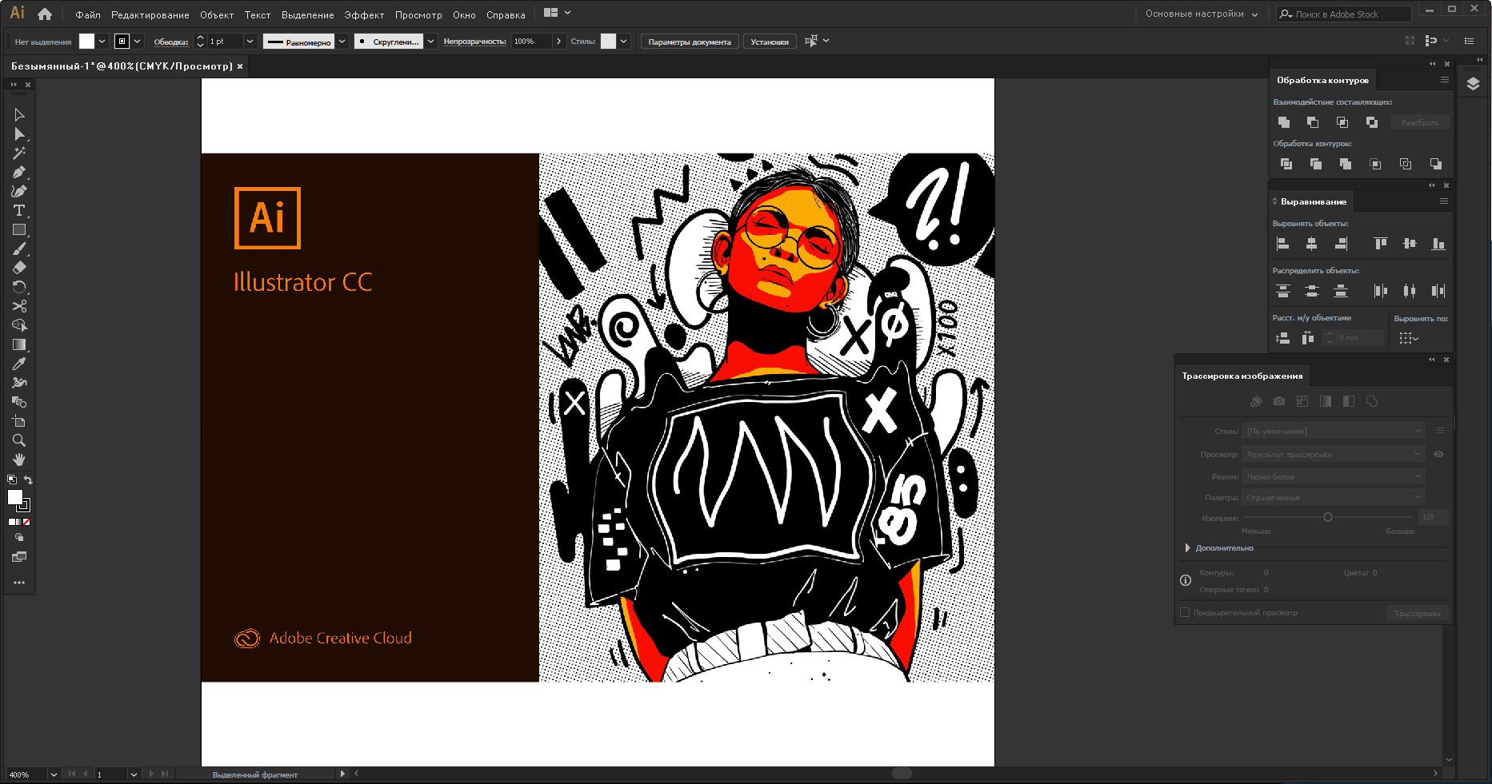The height and width of the screenshot is (784, 1492).
Task: Enable the Предварительный просмотр checkbox
Action: click(x=1185, y=613)
